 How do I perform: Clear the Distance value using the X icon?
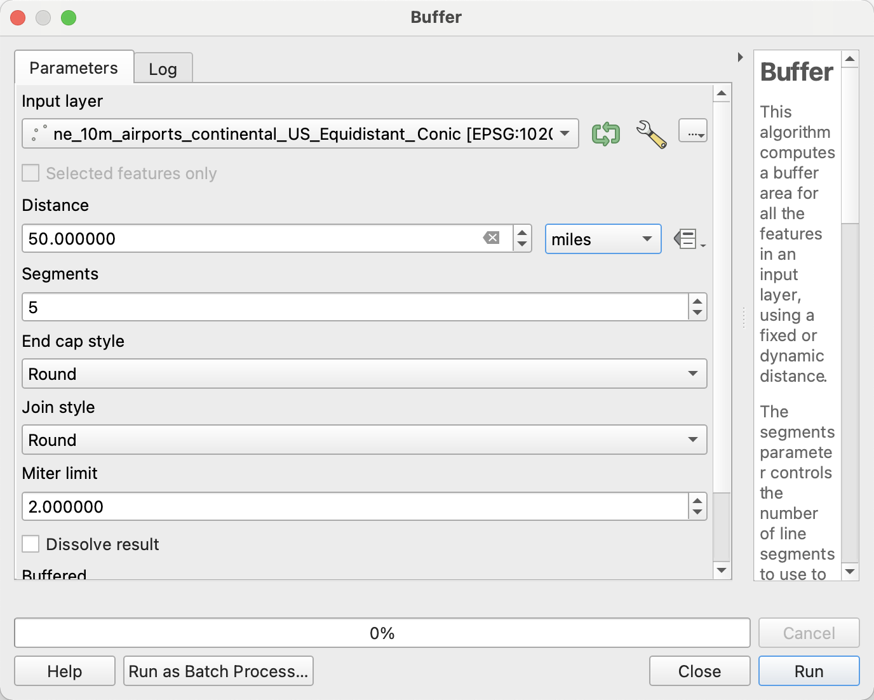point(490,238)
